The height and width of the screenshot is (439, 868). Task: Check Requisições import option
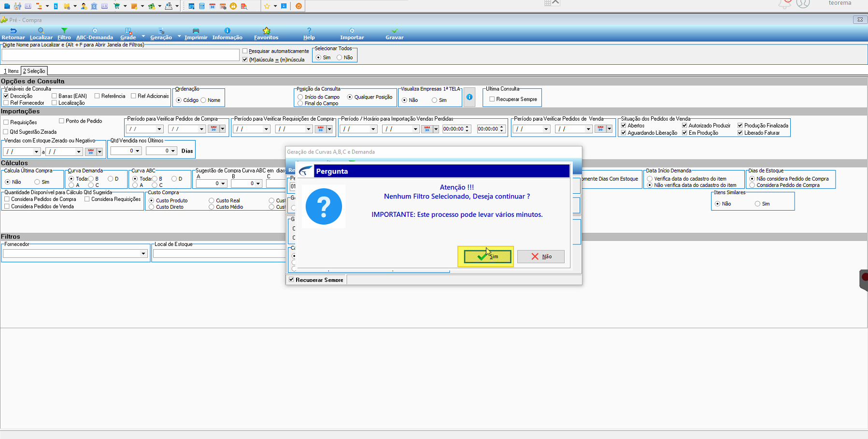click(6, 122)
